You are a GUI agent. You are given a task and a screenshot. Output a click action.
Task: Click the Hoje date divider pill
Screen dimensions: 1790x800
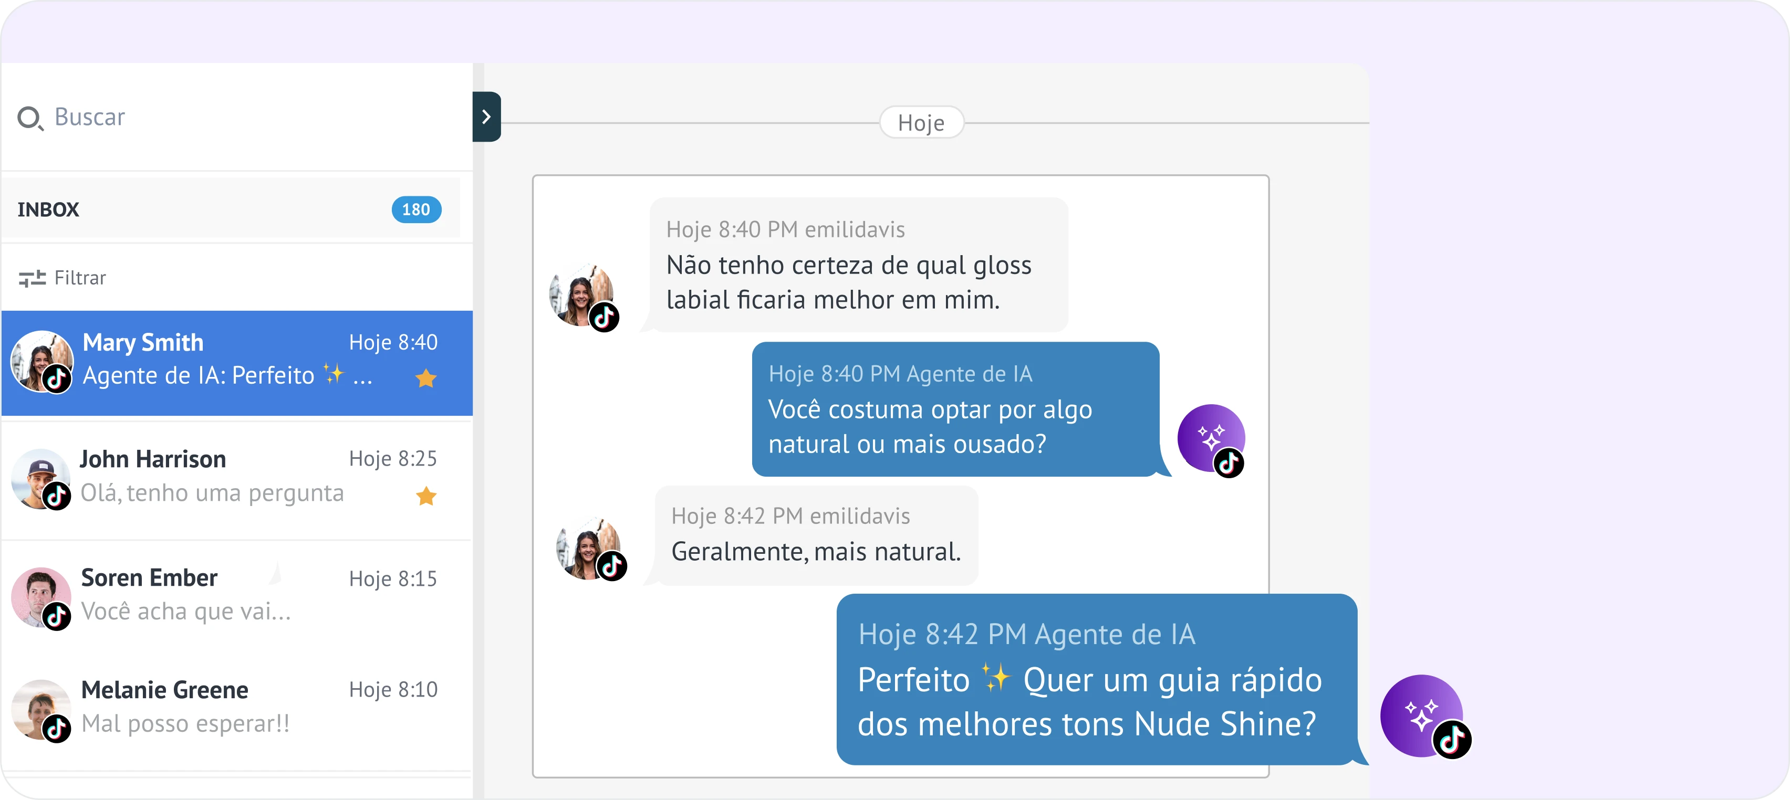[x=921, y=123]
